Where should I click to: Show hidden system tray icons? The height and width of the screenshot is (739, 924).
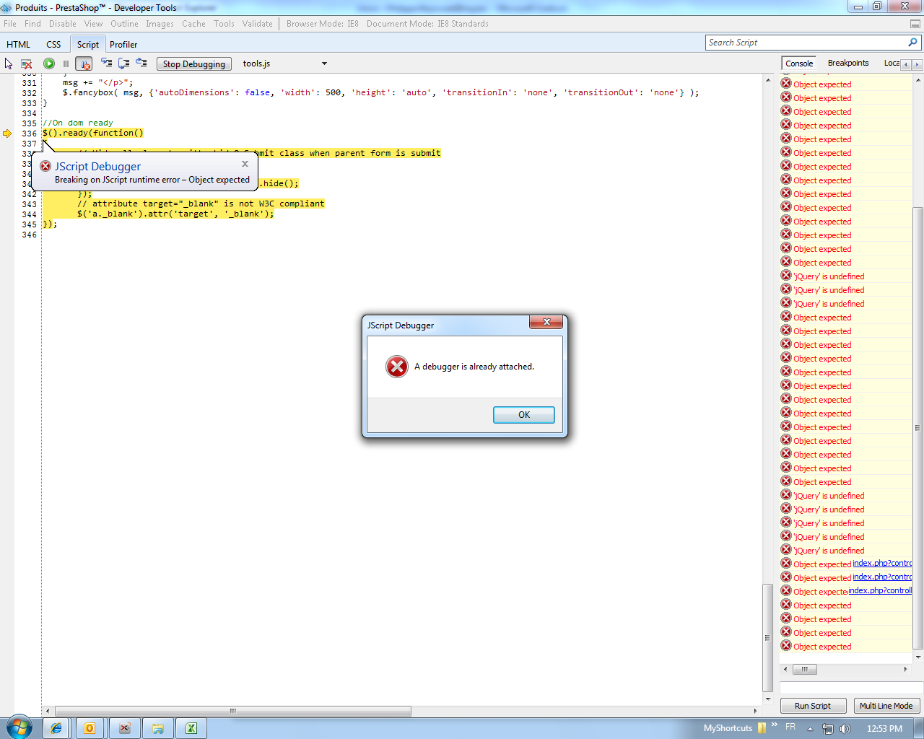pyautogui.click(x=810, y=729)
